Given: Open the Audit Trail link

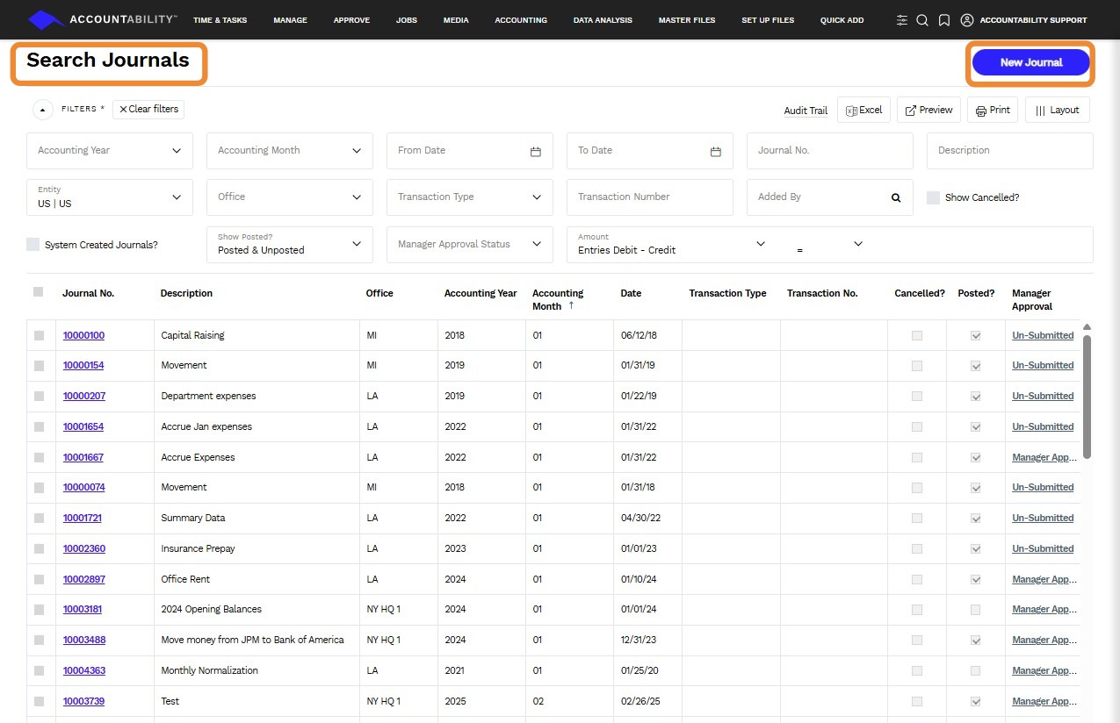Looking at the screenshot, I should click(x=806, y=111).
